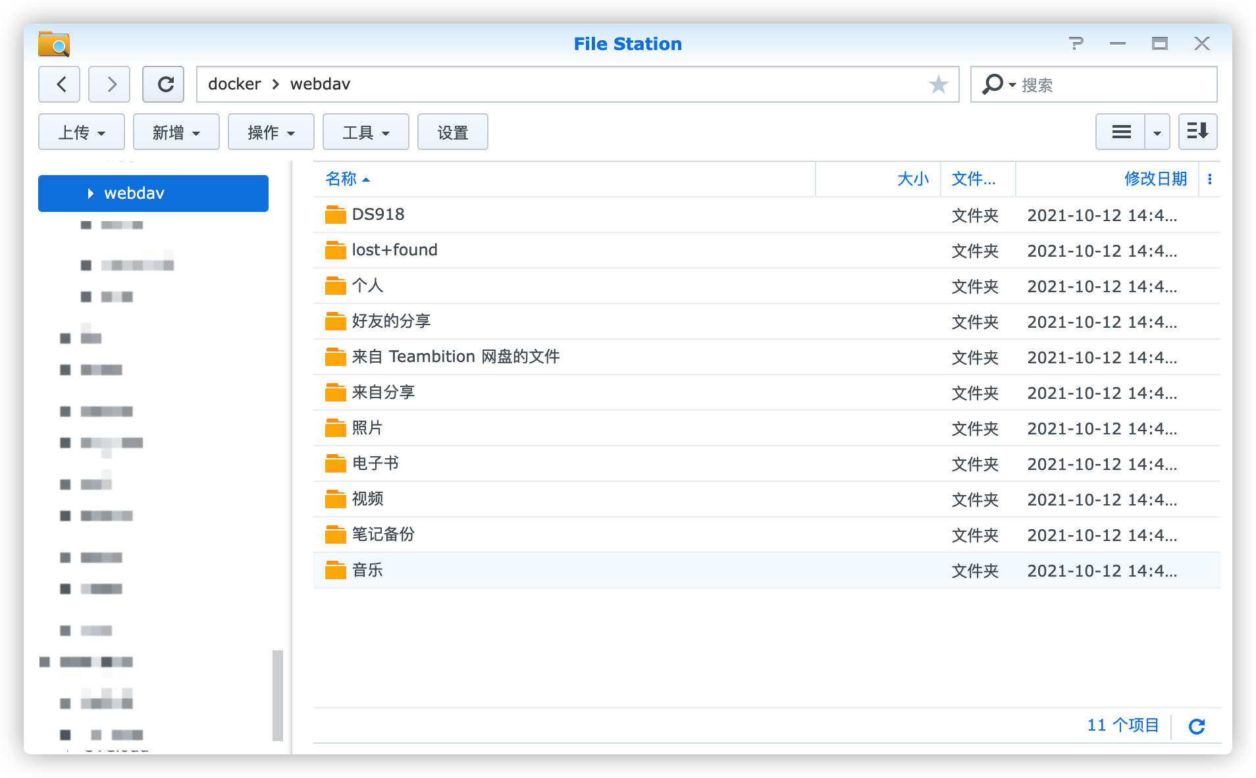Select the 照片 folder icon
Image resolution: width=1256 pixels, height=778 pixels.
(x=335, y=428)
